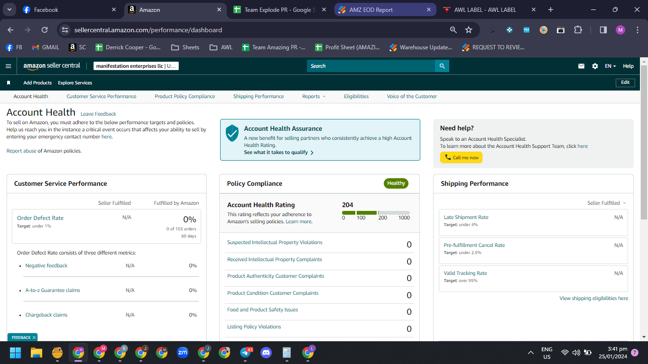648x364 pixels.
Task: Open a new browser tab with the plus icon
Action: (551, 9)
